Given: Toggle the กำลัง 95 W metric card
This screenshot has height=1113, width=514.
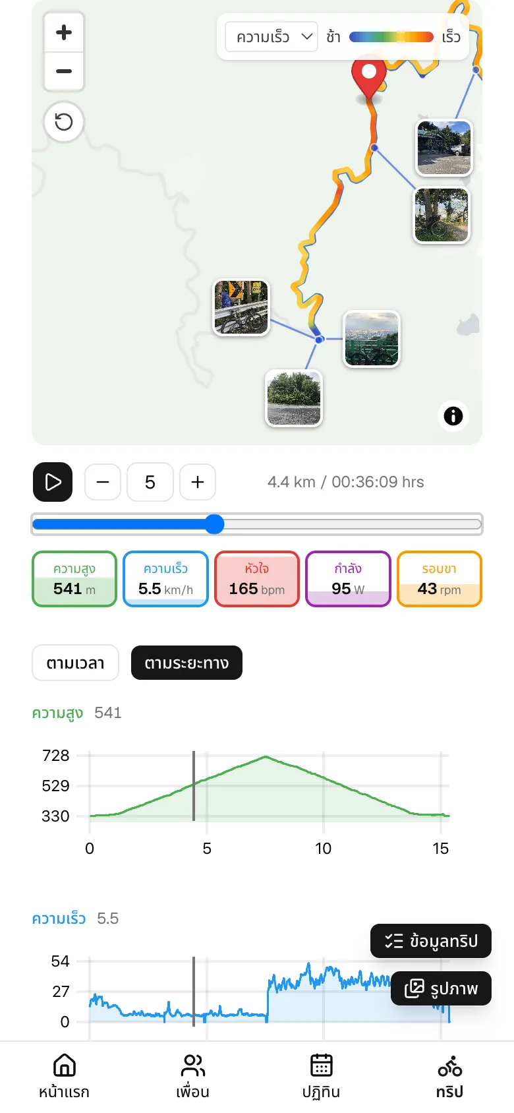Looking at the screenshot, I should (x=348, y=579).
